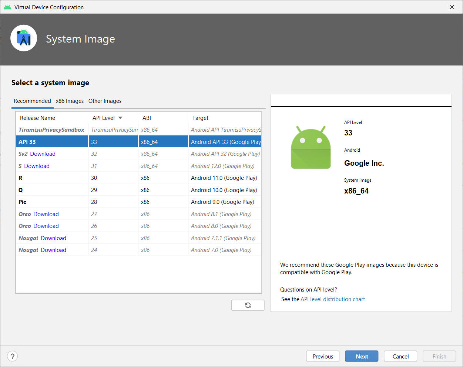
Task: Open the API level distribution chart link
Action: tap(333, 299)
